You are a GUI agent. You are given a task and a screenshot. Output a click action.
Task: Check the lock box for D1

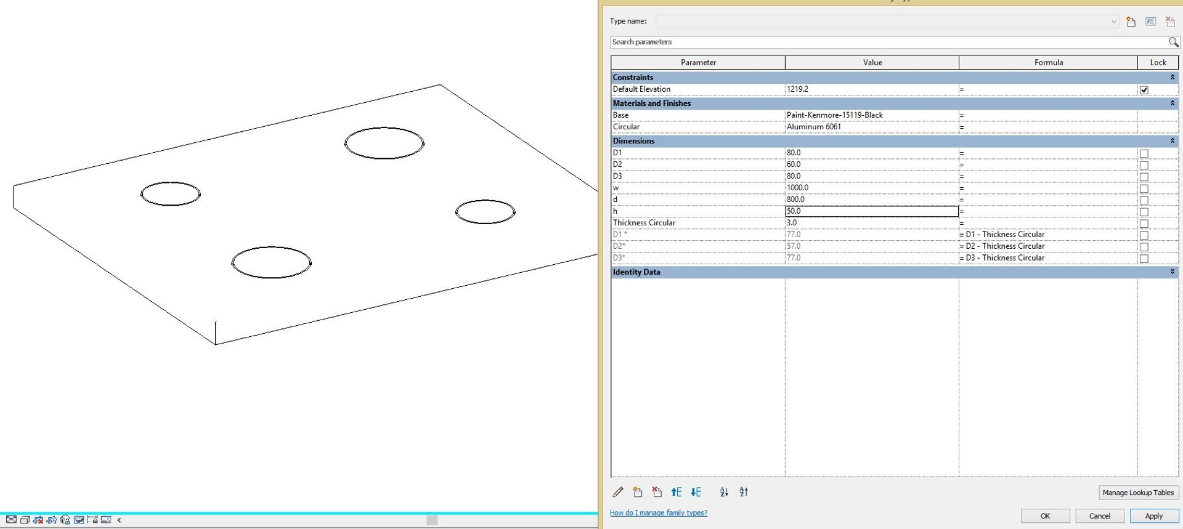pos(1144,153)
